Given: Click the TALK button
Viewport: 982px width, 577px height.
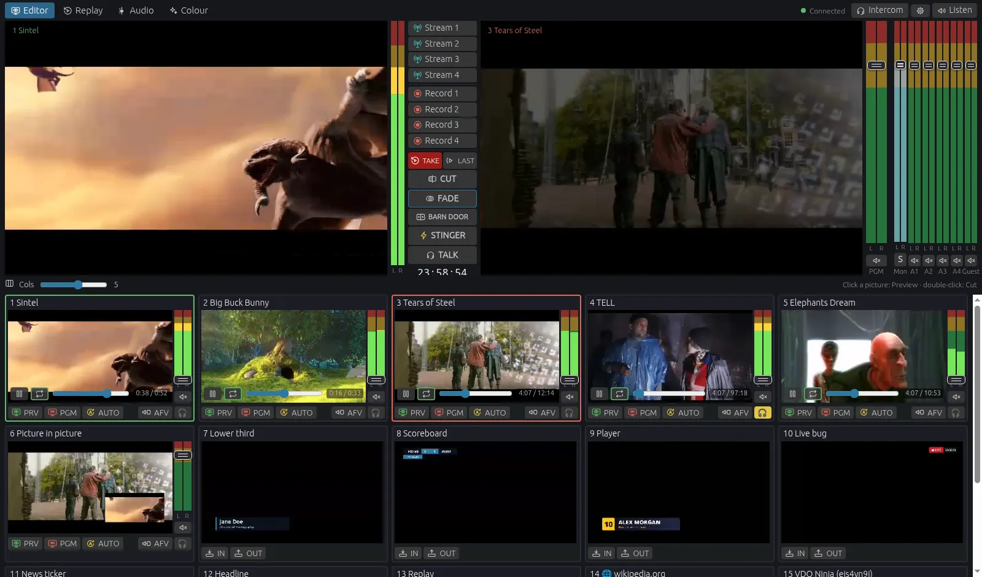Looking at the screenshot, I should 443,255.
